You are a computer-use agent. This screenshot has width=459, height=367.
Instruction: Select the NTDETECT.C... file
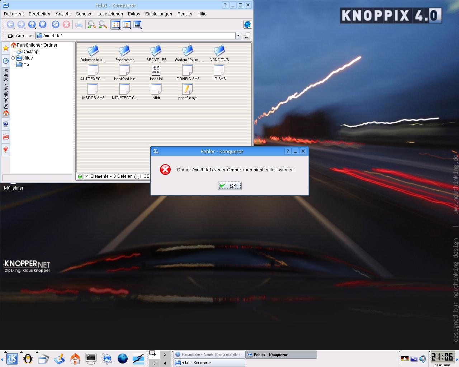pos(125,92)
